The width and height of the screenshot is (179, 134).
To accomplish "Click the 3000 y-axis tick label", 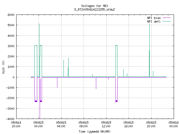I will coord(11,46).
